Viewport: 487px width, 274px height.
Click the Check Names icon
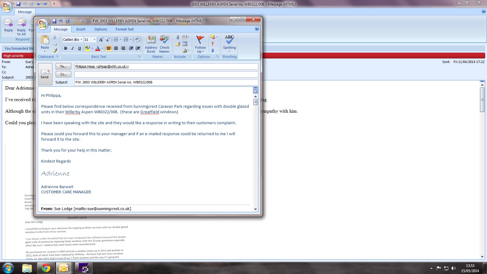[164, 44]
